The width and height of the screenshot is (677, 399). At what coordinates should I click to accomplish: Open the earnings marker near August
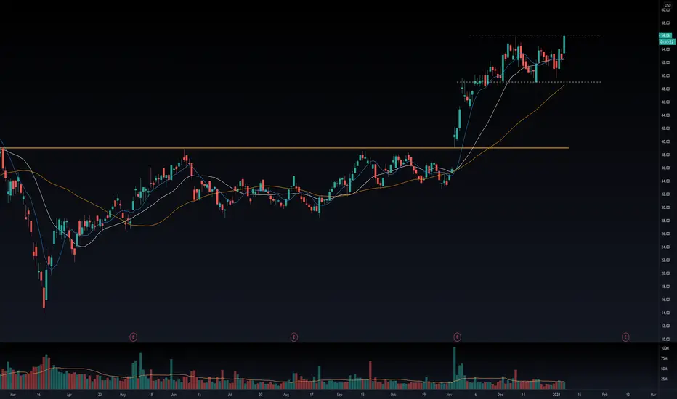click(x=294, y=337)
